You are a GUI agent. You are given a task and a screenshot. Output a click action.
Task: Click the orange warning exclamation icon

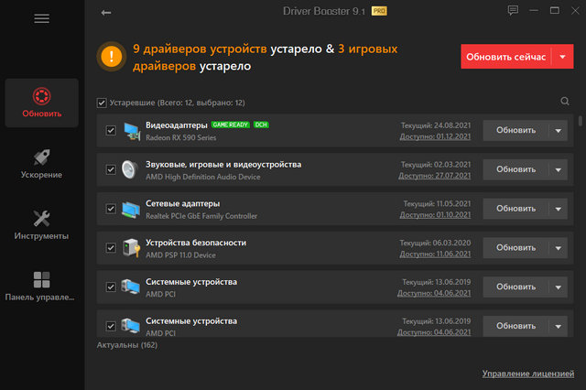[114, 56]
